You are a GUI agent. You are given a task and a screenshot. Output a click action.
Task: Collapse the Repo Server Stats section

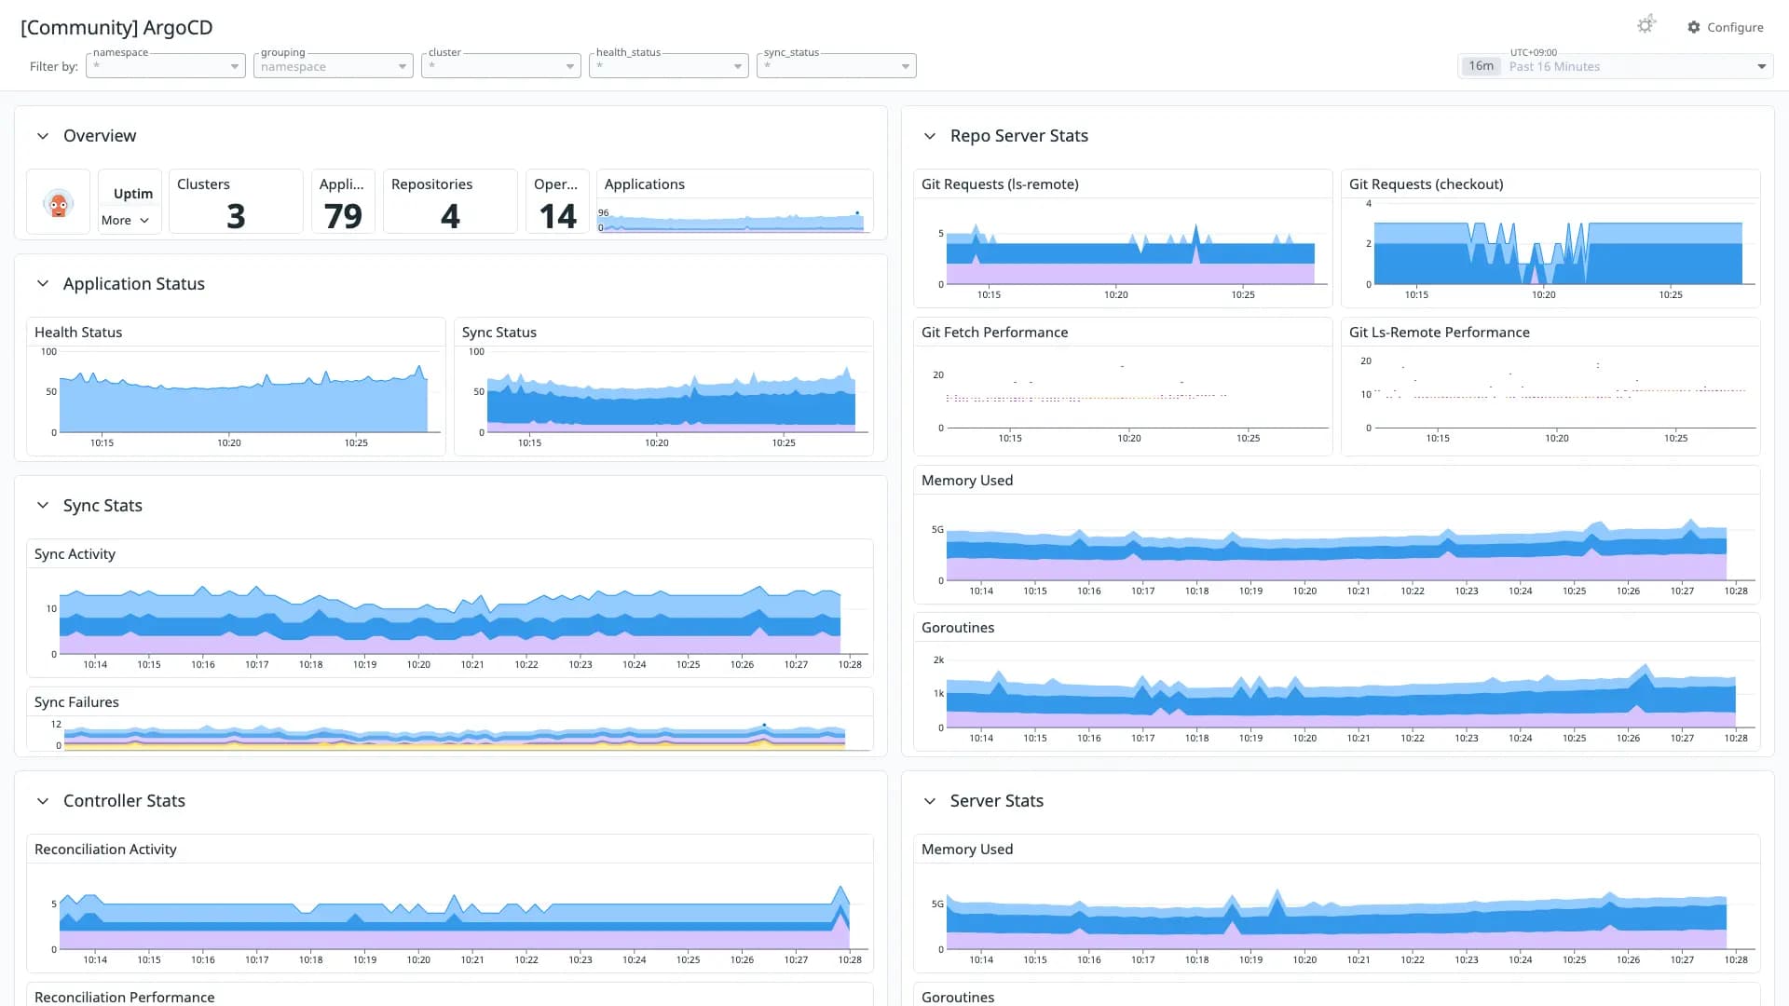930,136
